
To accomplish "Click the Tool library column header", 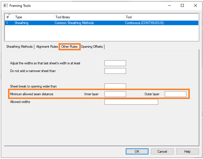I will (x=88, y=17).
